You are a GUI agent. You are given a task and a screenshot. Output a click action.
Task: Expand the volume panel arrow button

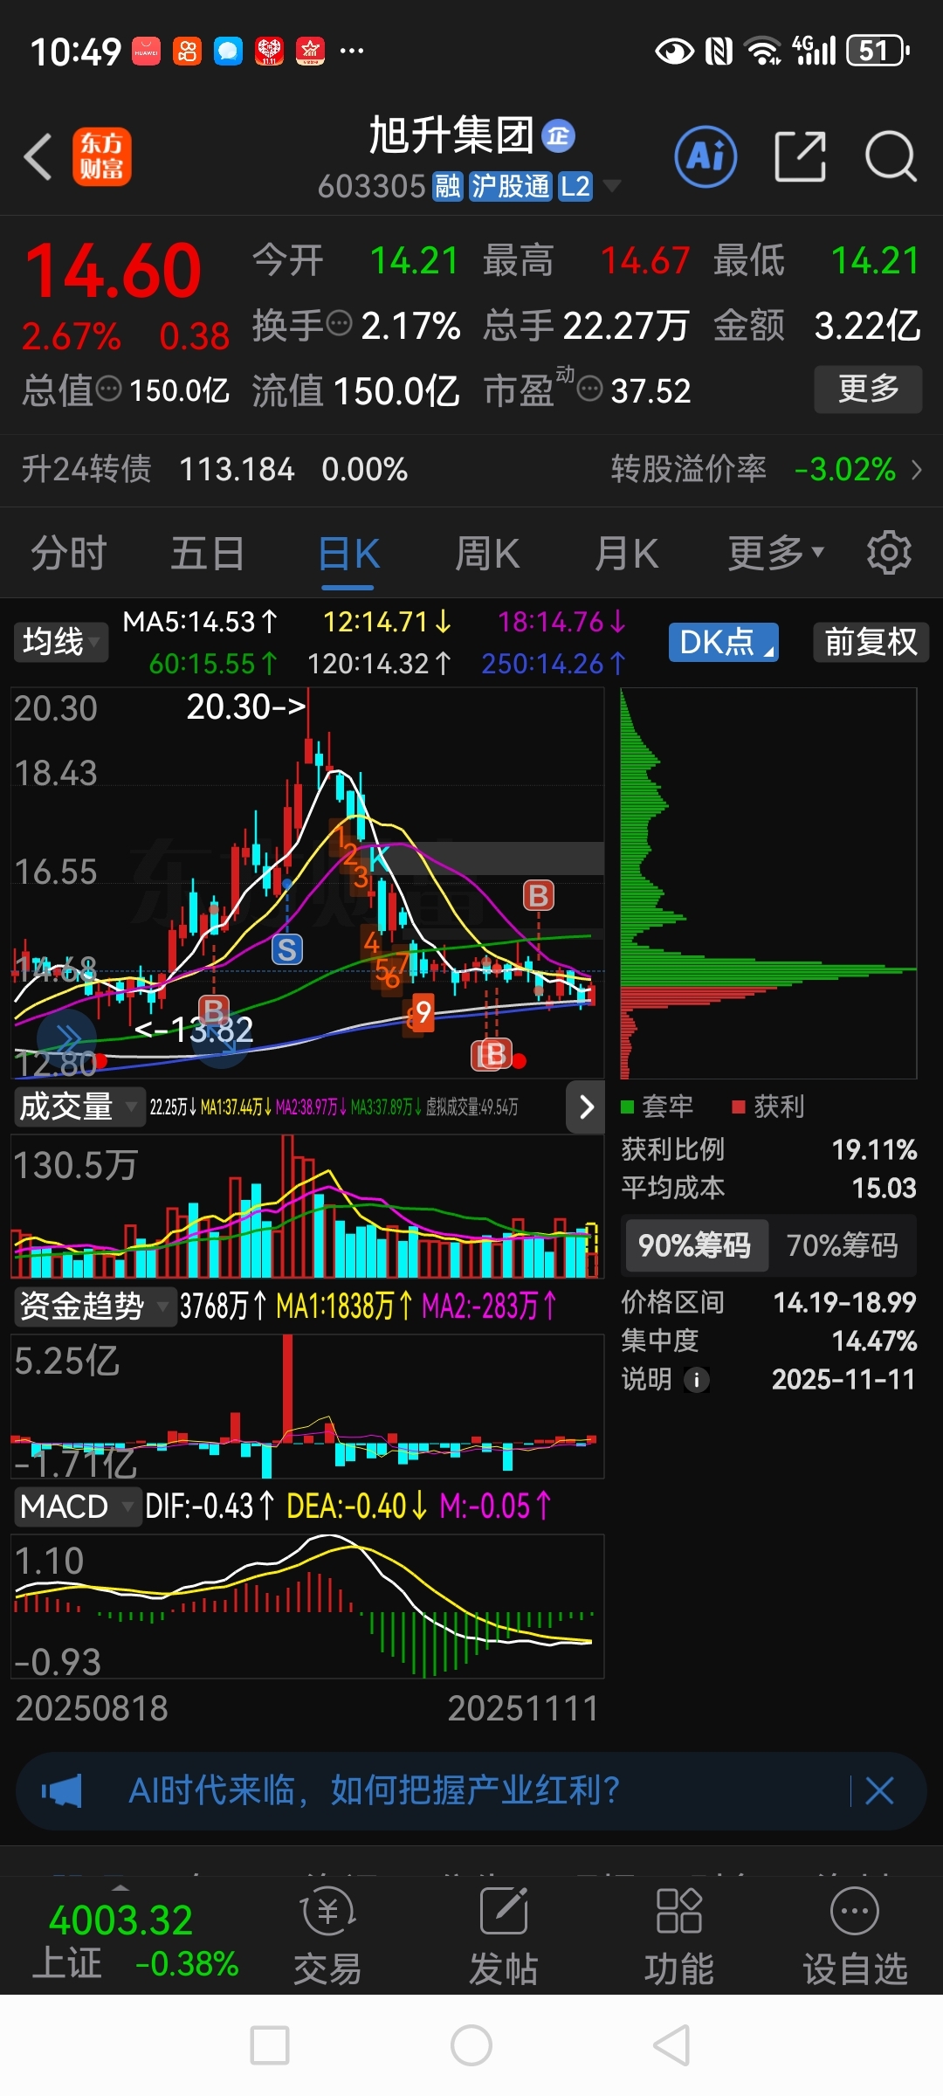[586, 1107]
